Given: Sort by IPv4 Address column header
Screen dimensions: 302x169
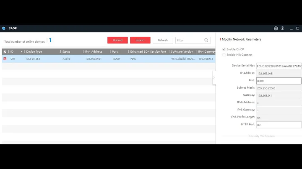Looking at the screenshot, I should click(94, 51).
